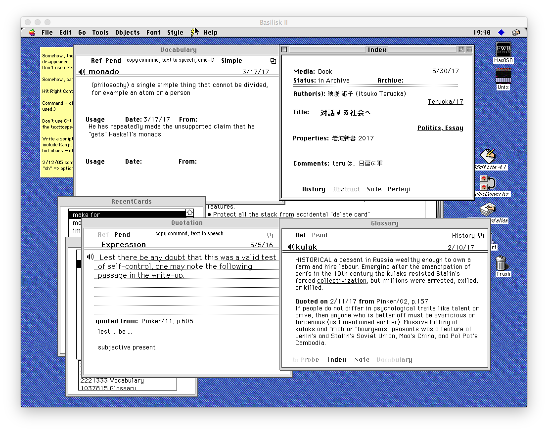Open the Style menu

click(175, 33)
